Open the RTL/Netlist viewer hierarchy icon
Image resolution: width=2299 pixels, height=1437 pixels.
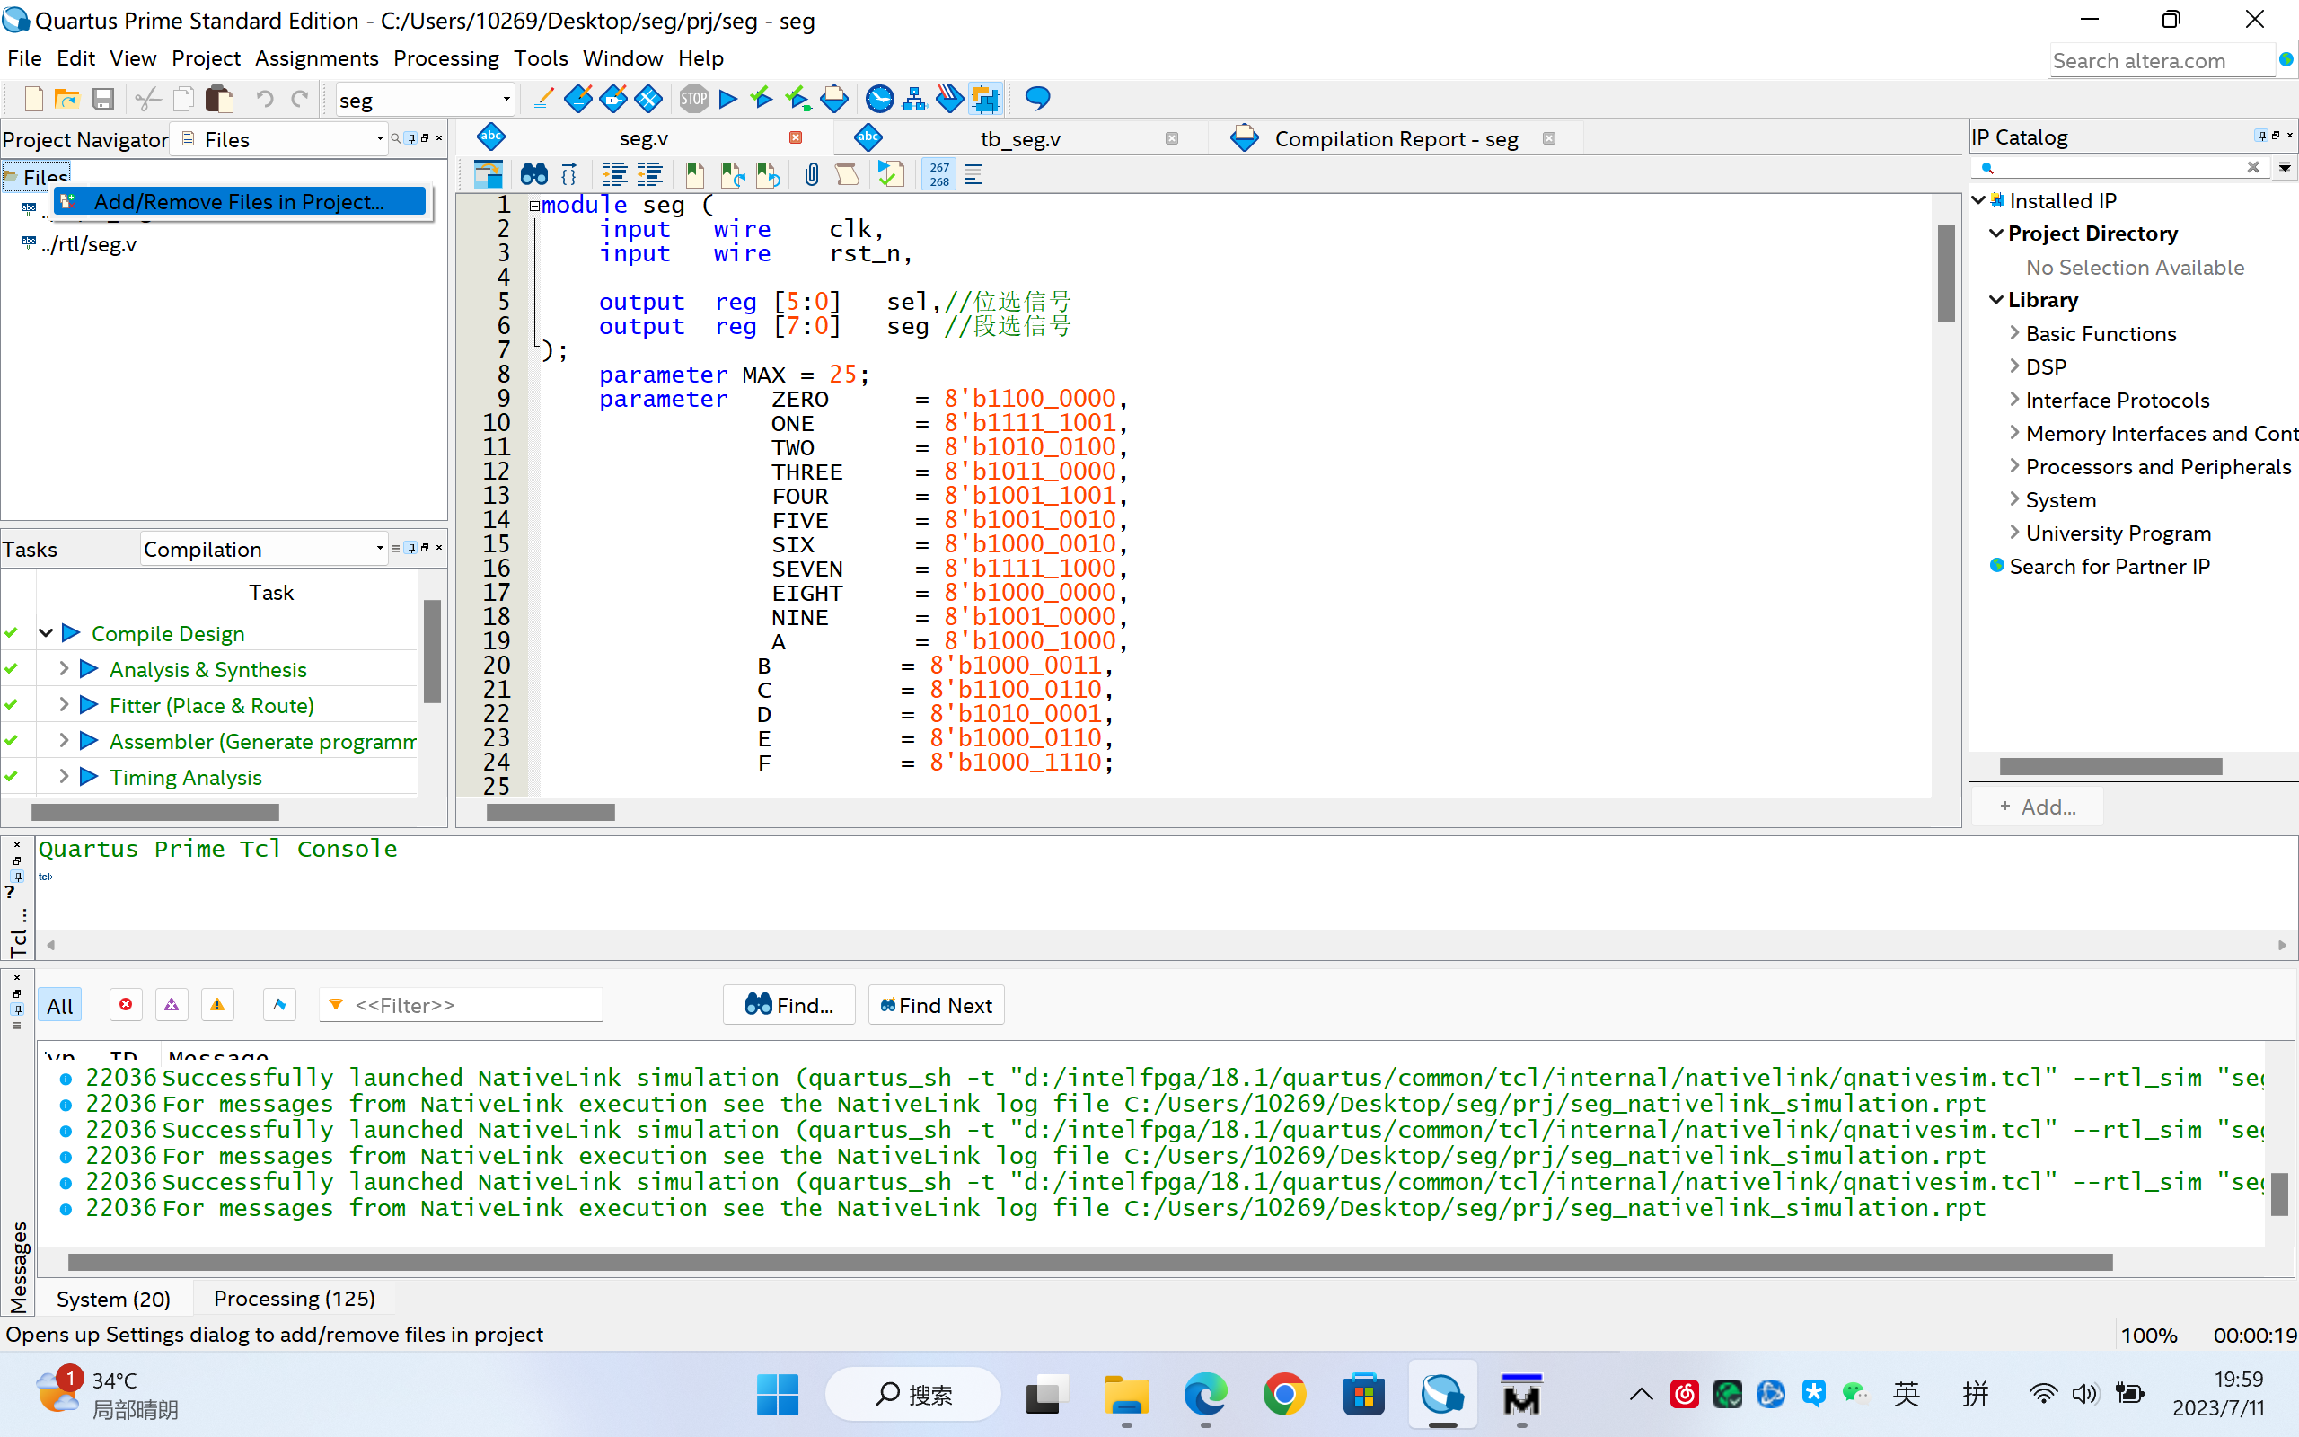(914, 99)
